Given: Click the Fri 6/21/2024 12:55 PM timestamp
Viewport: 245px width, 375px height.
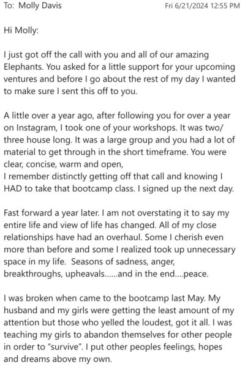Looking at the screenshot, I should tap(202, 6).
